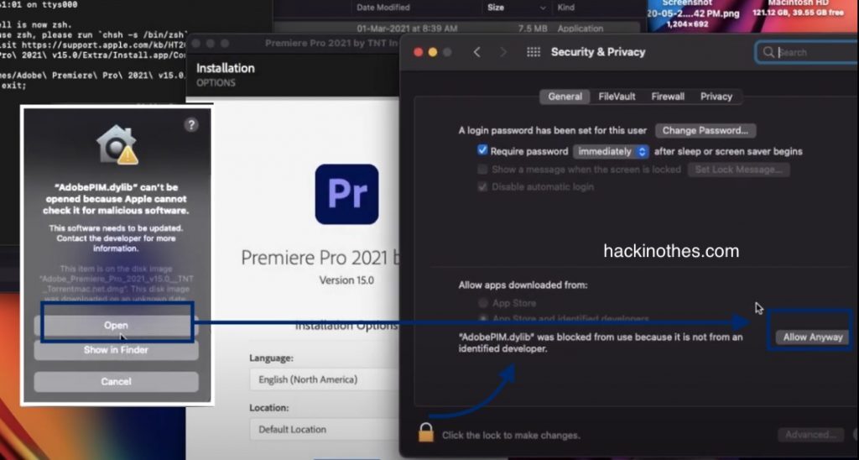Select the Finder row dated 01-Mar-2021
Image resolution: width=859 pixels, height=460 pixels.
click(x=457, y=28)
